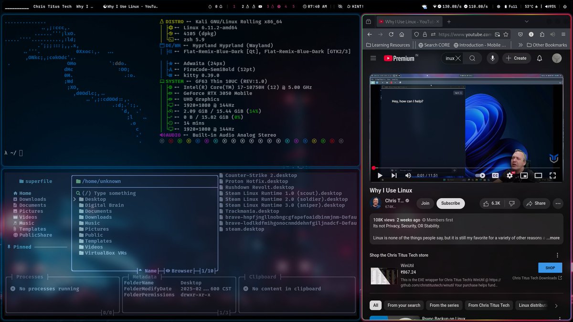Open YouTube hamburger guide menu
573x322 pixels.
point(373,58)
